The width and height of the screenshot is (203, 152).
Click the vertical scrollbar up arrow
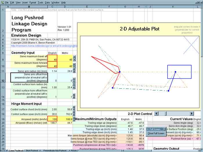point(201,7)
